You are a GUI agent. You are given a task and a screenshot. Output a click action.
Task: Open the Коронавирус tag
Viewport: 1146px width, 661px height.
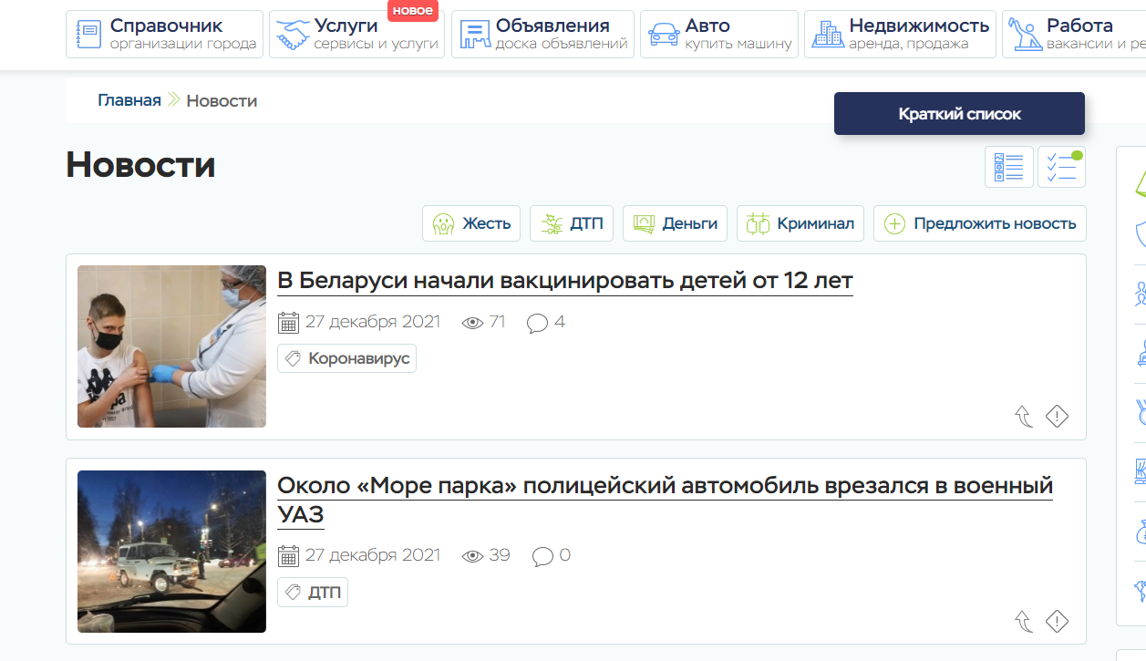tap(346, 359)
